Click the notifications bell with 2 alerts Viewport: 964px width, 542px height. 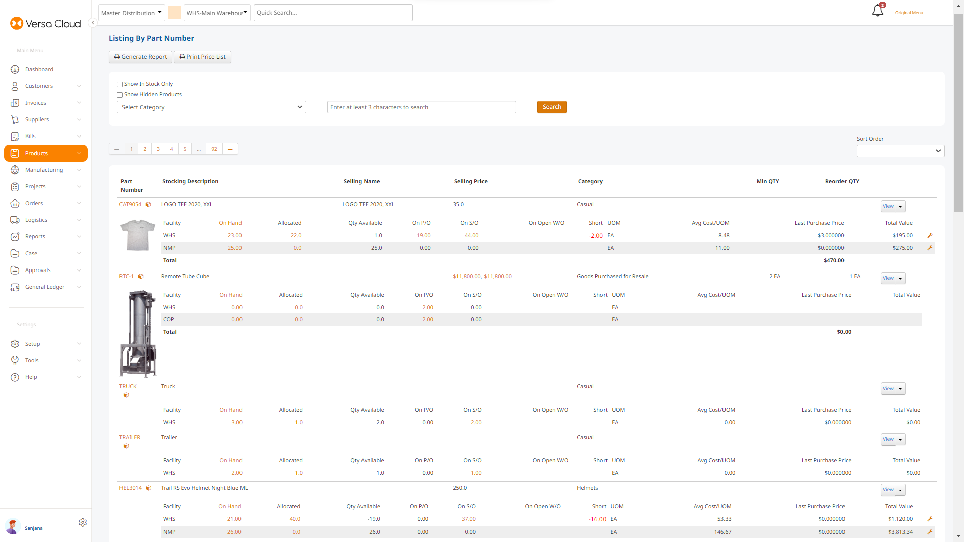(x=877, y=10)
